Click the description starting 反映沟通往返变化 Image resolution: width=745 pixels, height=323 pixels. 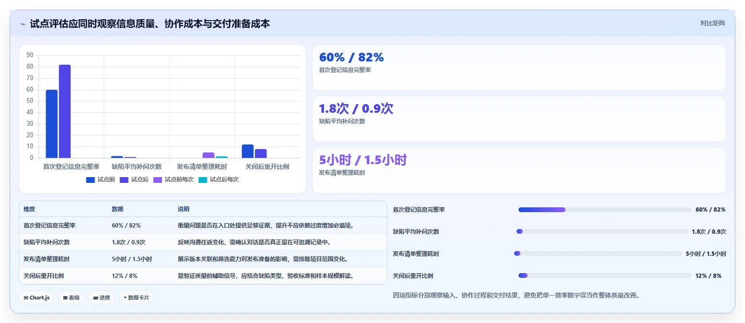tap(254, 242)
